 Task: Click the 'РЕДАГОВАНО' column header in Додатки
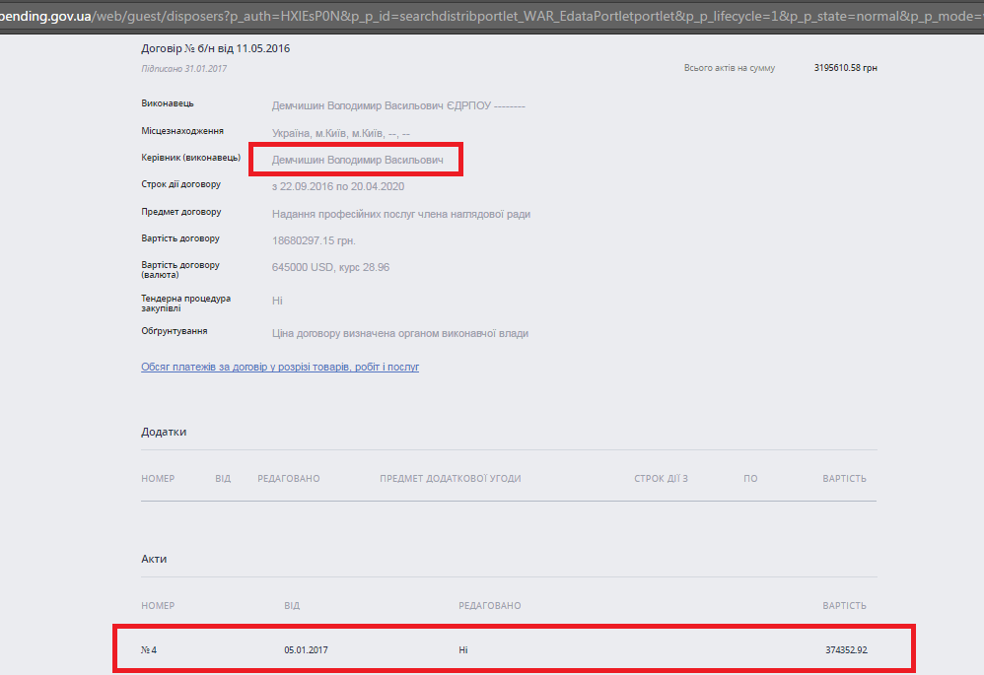288,479
